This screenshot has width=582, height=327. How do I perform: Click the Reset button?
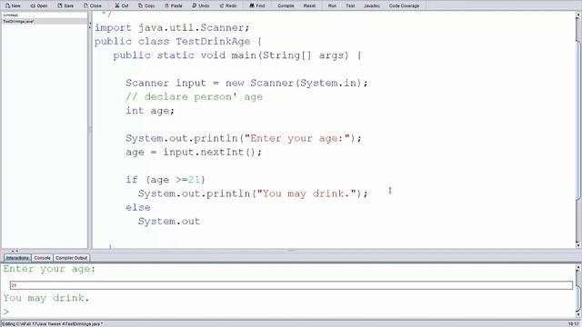(309, 5)
